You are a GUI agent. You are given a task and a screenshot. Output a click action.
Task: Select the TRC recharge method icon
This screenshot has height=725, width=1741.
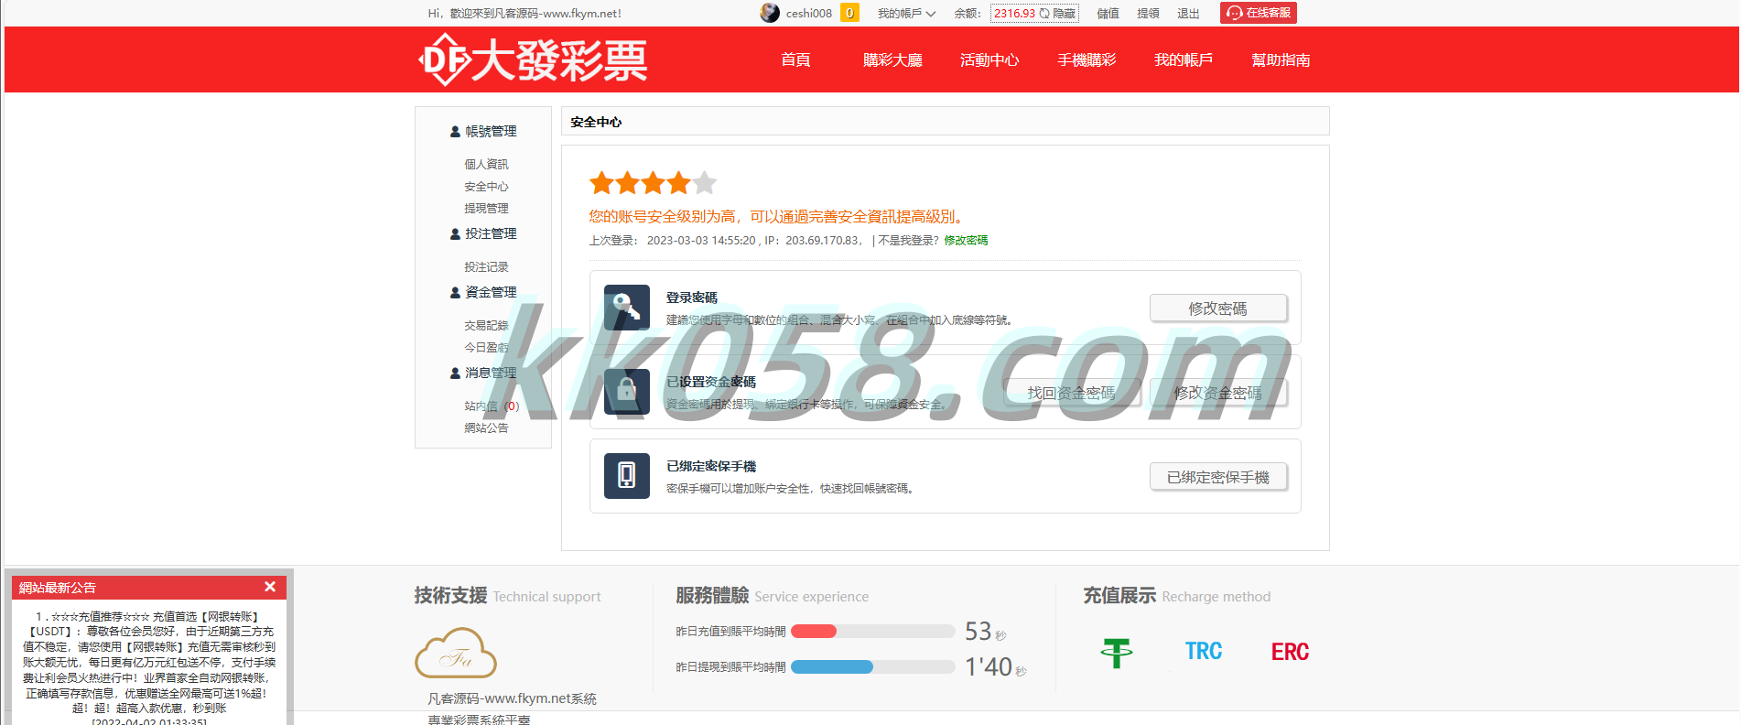click(1203, 652)
